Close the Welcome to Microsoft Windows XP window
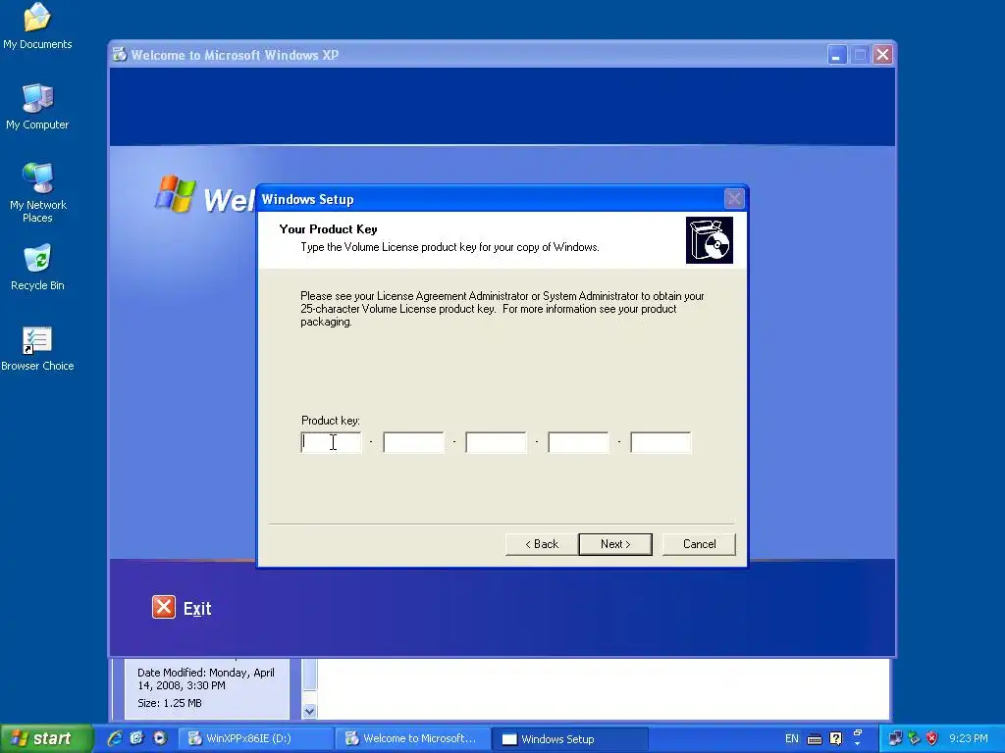 (882, 55)
